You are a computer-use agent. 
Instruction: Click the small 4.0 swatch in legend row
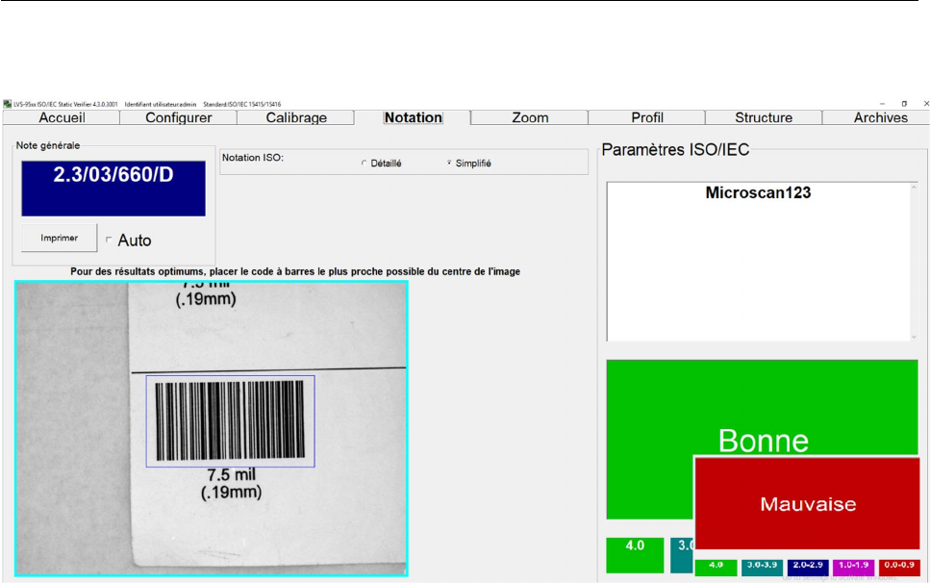[x=716, y=567]
